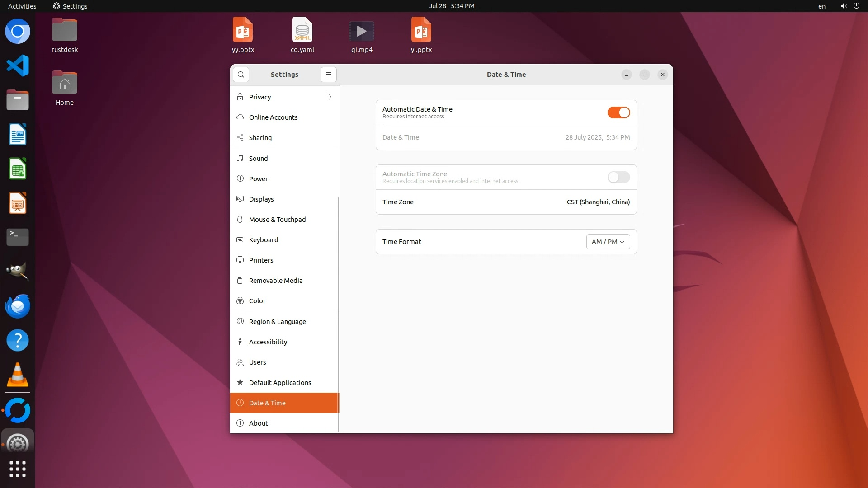Open Activities overview

tap(22, 6)
